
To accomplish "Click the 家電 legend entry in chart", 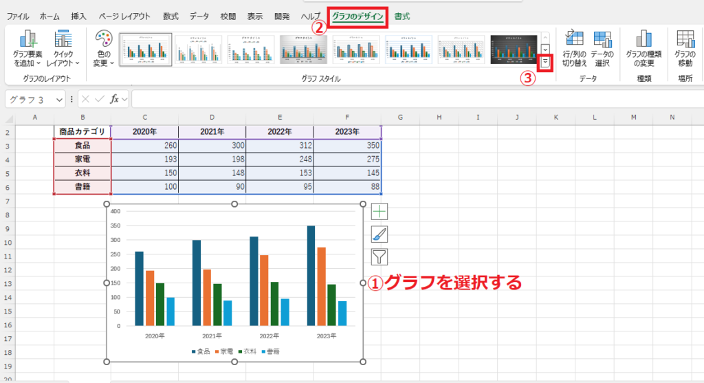I will 224,351.
